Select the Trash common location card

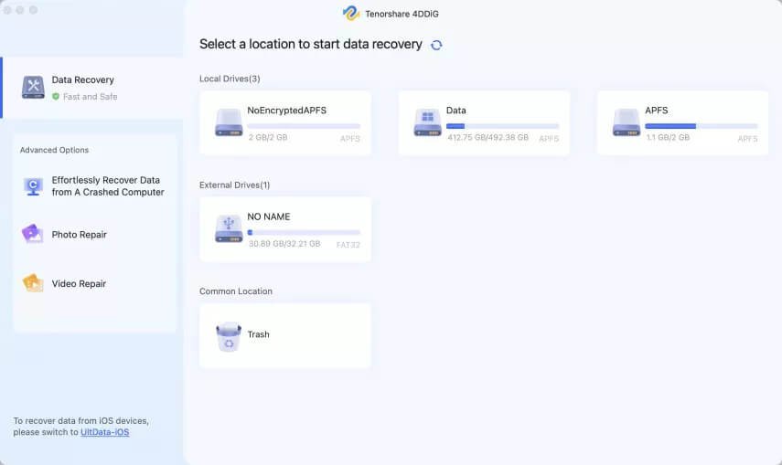[x=285, y=336]
